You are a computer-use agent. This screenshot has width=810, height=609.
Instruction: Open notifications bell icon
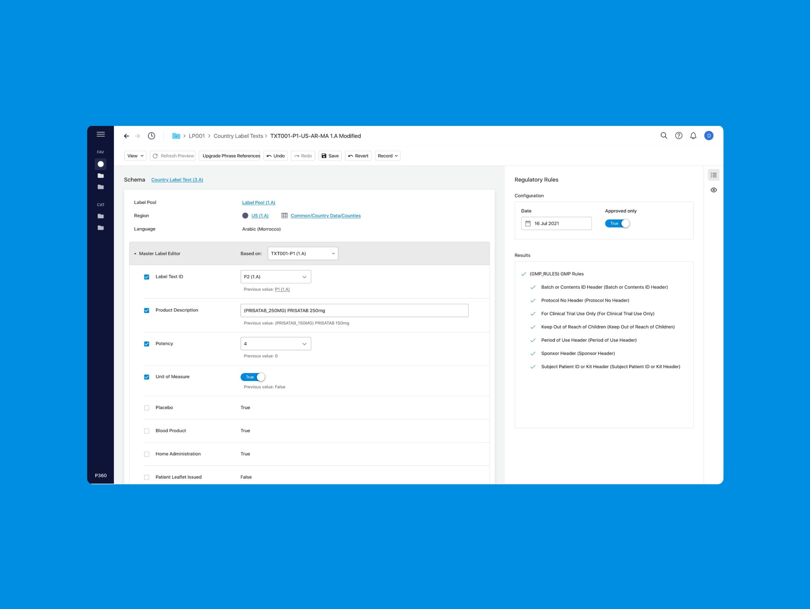(693, 136)
